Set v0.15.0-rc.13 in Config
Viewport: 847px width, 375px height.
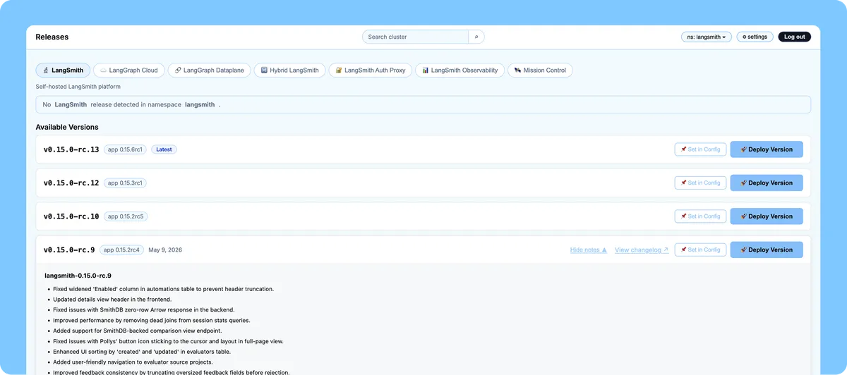pos(700,149)
